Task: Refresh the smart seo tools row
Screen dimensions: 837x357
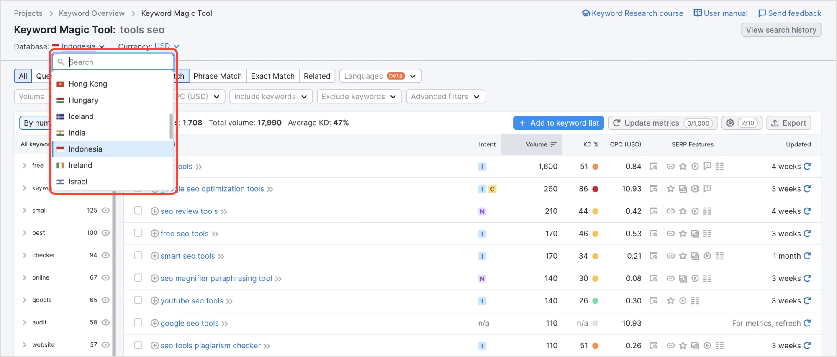Action: 807,256
